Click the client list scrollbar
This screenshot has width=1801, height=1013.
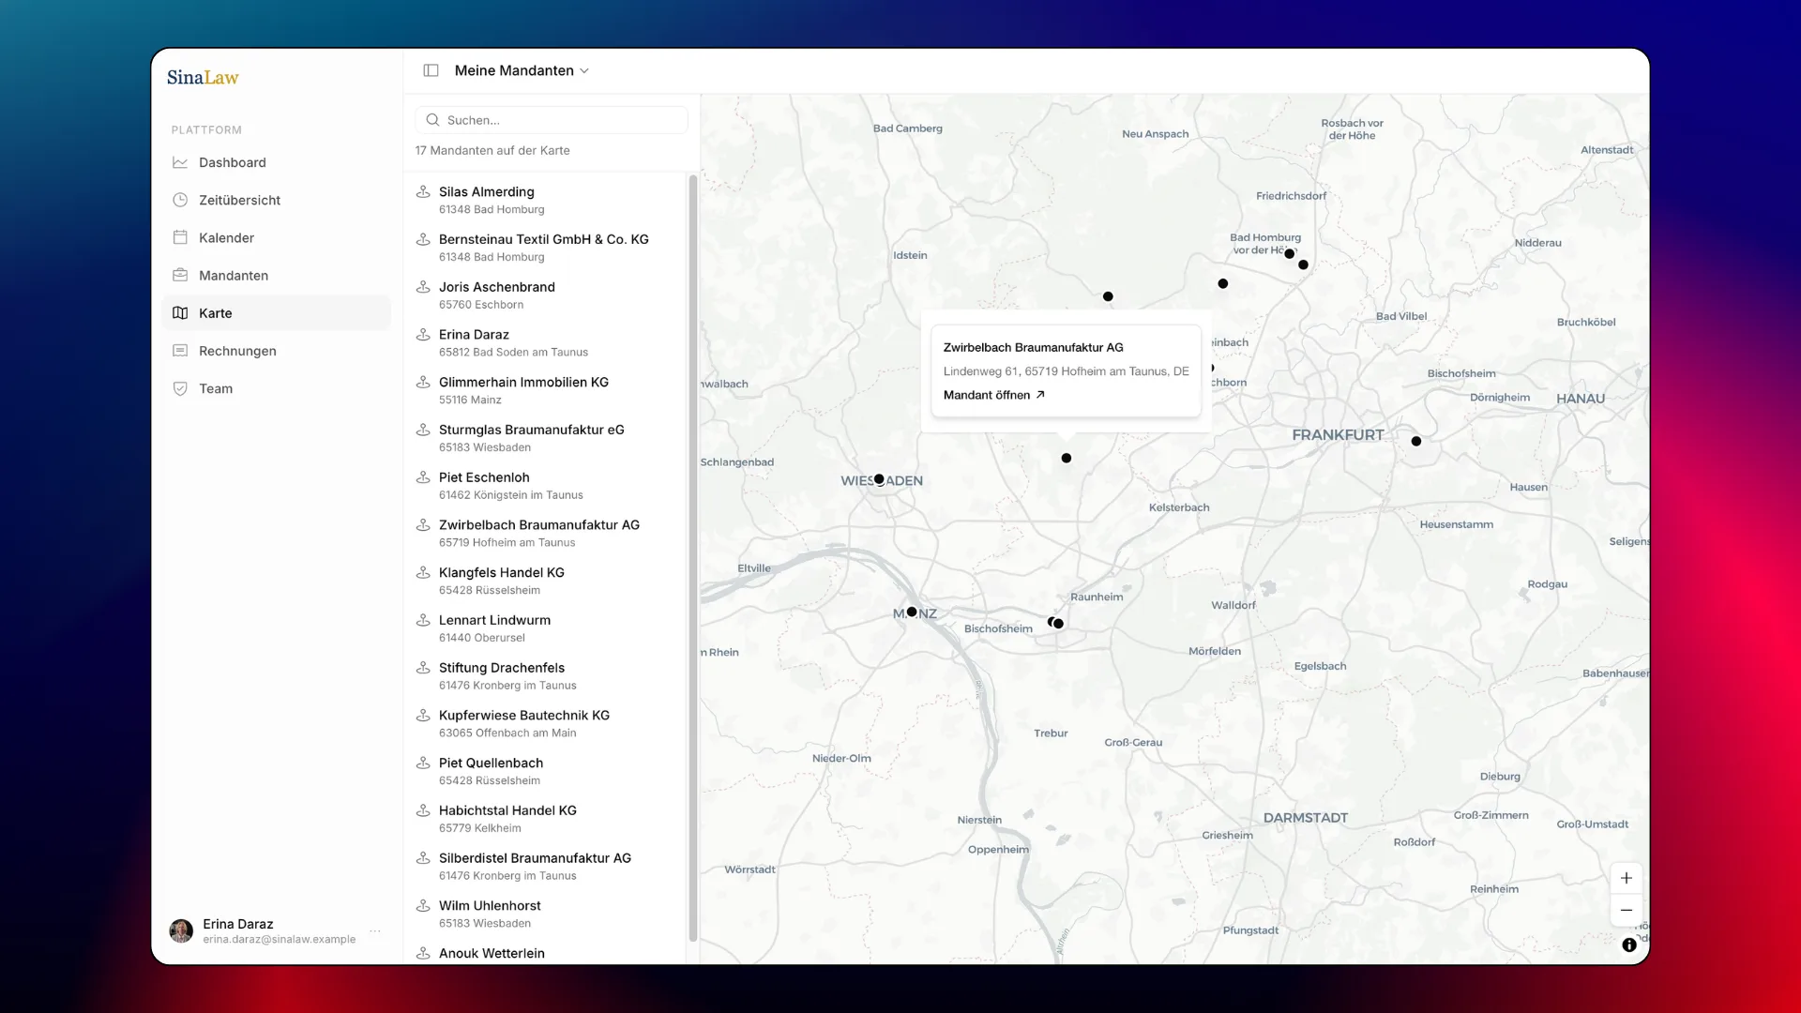[x=693, y=558]
